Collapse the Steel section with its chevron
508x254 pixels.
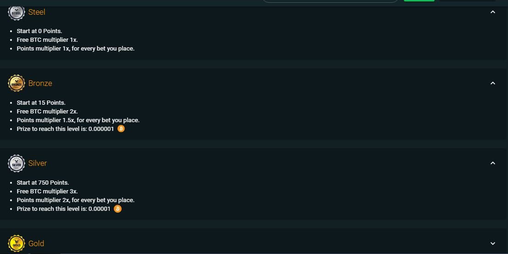click(493, 12)
